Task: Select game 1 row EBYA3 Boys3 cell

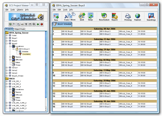Action: tap(71, 31)
